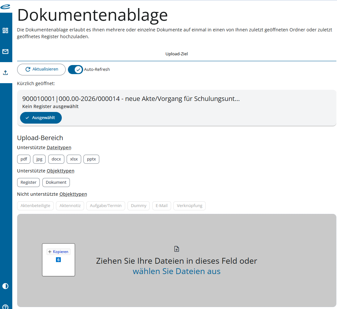The image size is (337, 309).
Task: Click the file upload icon in drop zone
Action: click(177, 249)
